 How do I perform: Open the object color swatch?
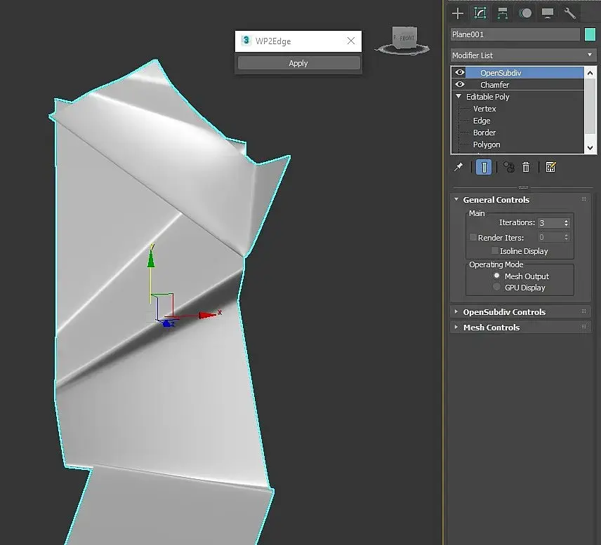(590, 34)
